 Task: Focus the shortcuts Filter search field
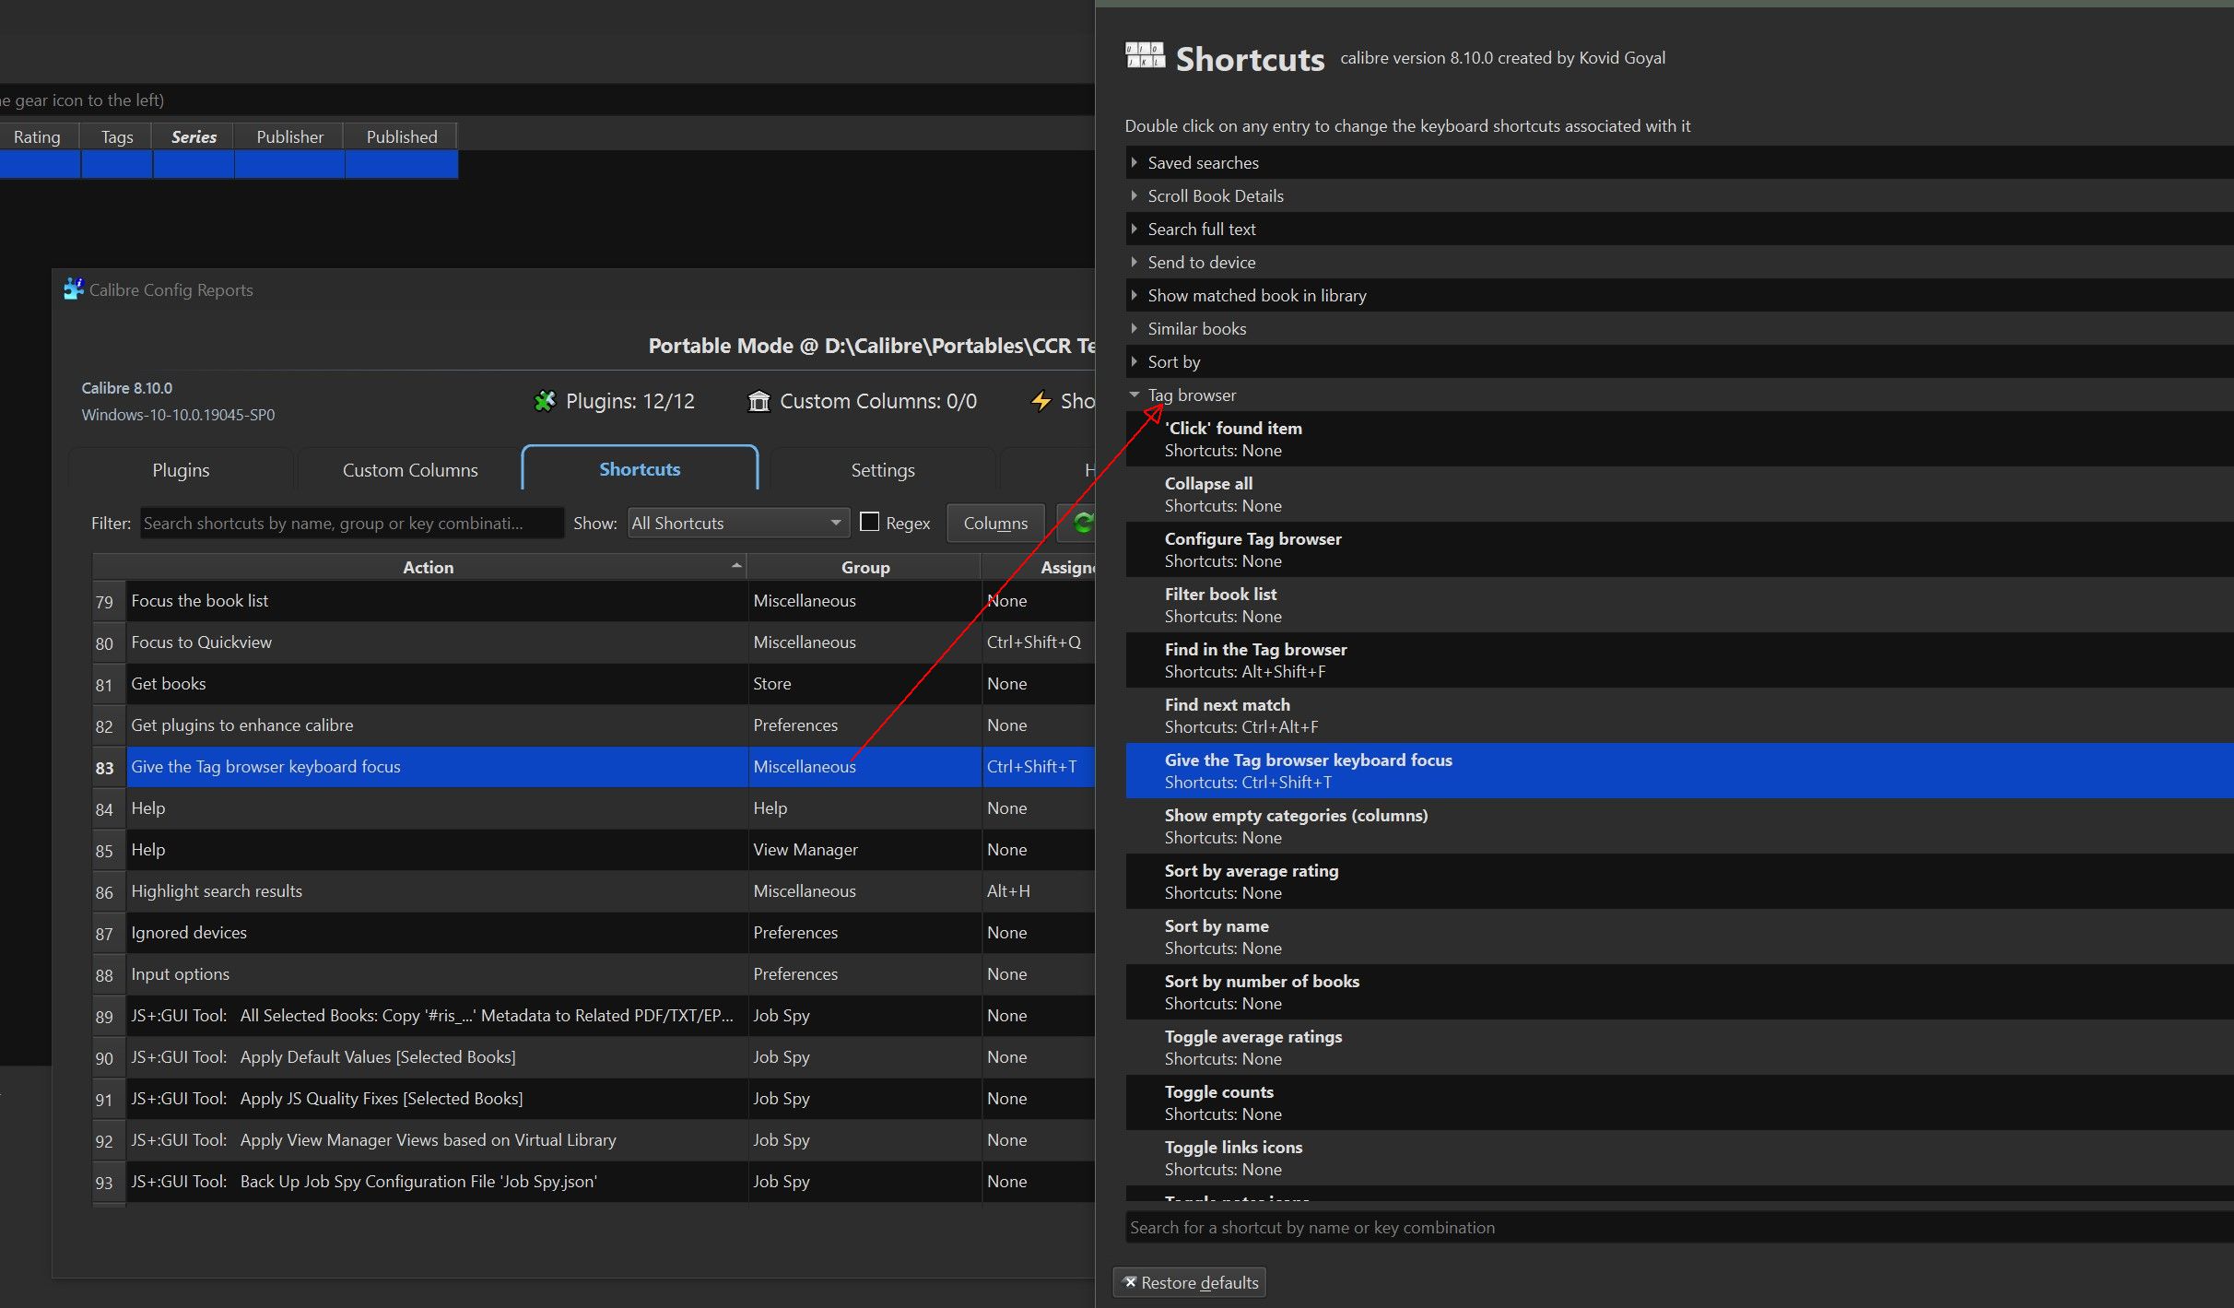coord(351,523)
